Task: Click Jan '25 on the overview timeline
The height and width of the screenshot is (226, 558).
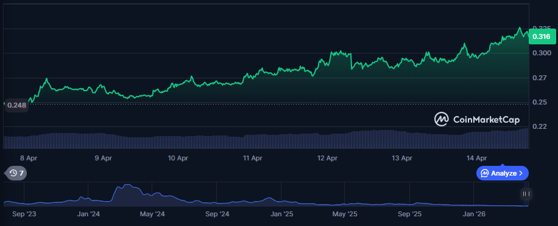Action: tap(281, 214)
